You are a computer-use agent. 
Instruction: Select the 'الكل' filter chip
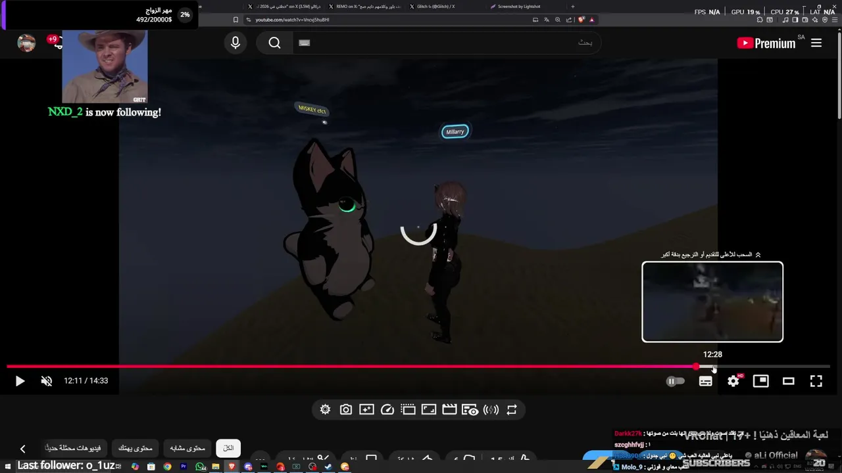pyautogui.click(x=228, y=448)
